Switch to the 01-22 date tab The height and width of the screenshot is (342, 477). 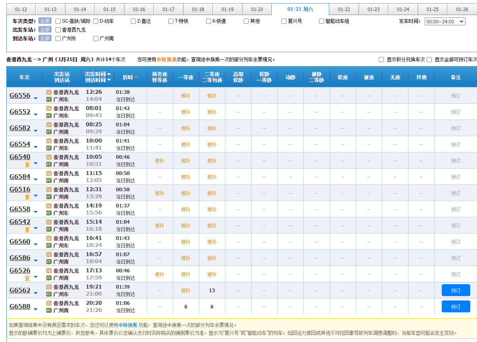pos(343,9)
